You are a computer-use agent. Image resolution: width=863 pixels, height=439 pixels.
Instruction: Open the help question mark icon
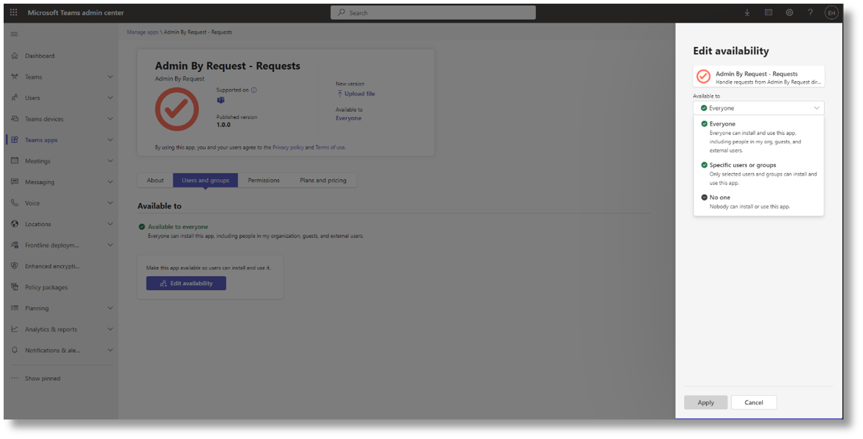810,12
